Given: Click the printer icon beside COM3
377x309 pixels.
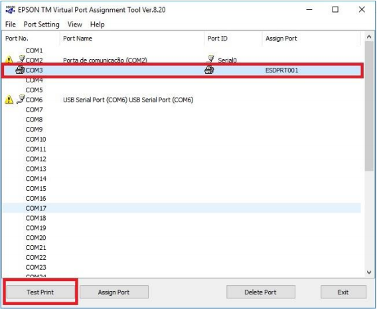Looking at the screenshot, I should [x=20, y=70].
